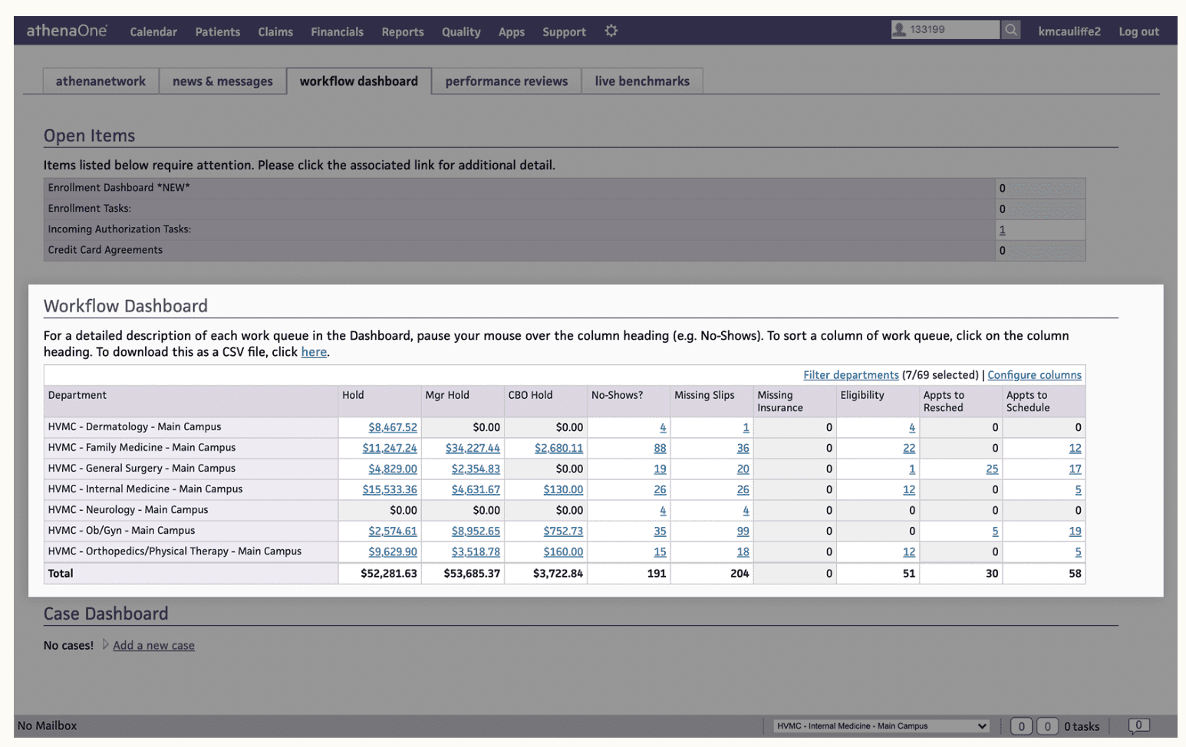The image size is (1186, 747).
Task: Open Family Medicine Hold amount $11,247.24
Action: pyautogui.click(x=389, y=448)
